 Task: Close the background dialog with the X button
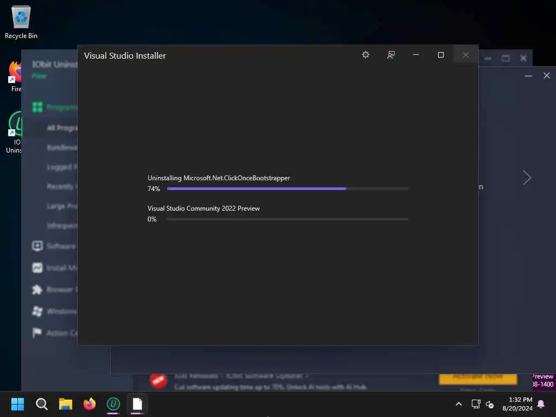[547, 75]
